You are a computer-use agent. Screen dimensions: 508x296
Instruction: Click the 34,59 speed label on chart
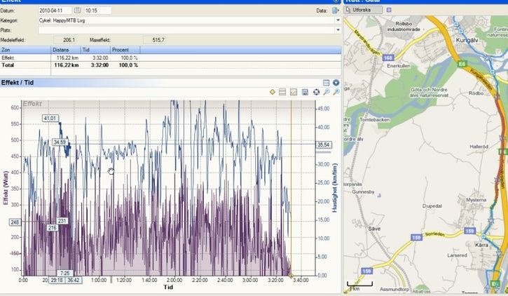(60, 142)
